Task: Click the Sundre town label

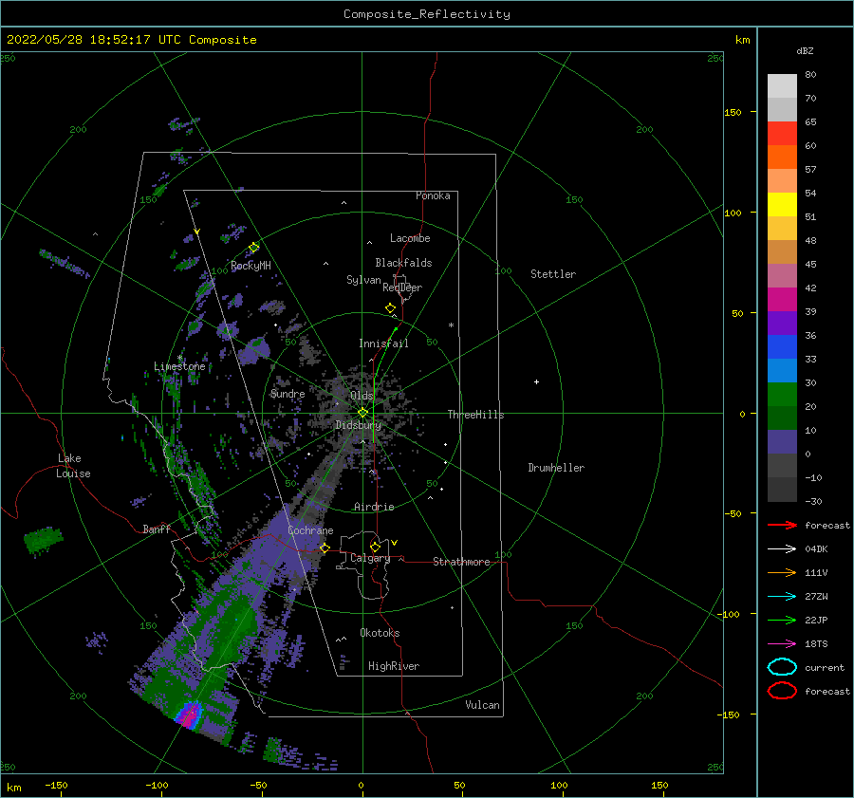Action: coord(288,393)
